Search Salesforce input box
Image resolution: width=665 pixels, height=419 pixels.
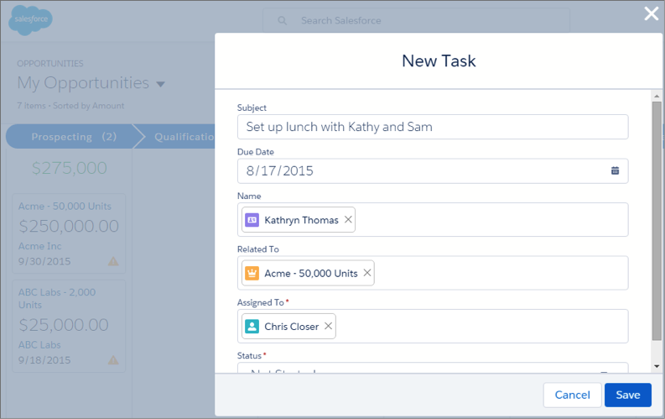coord(416,20)
